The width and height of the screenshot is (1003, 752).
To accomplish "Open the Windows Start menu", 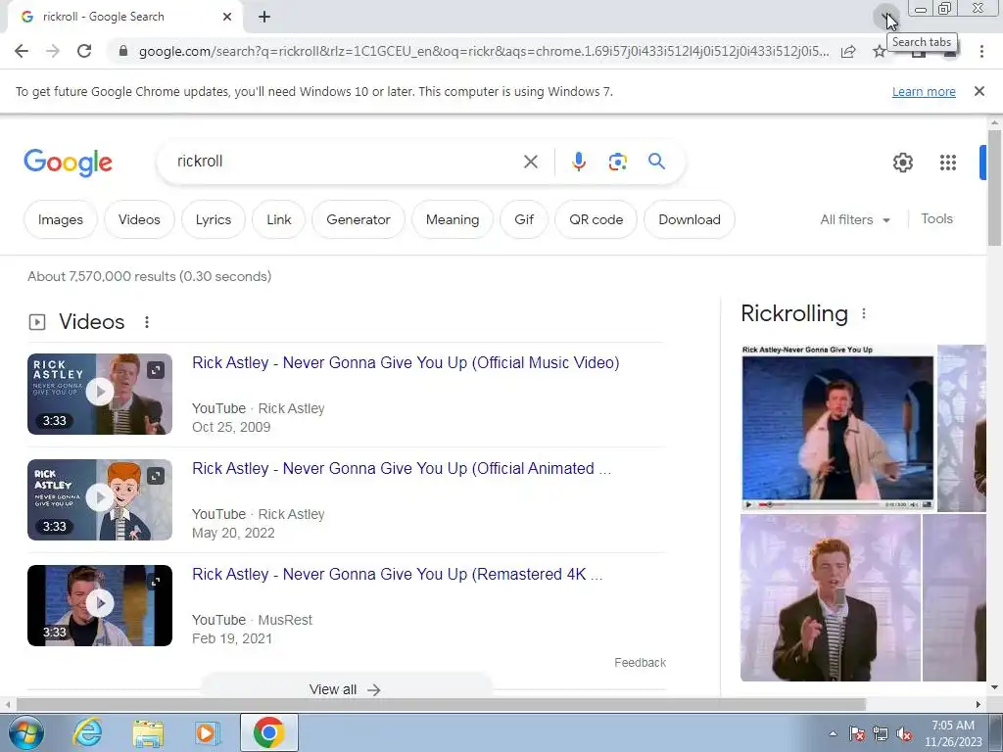I will [26, 732].
